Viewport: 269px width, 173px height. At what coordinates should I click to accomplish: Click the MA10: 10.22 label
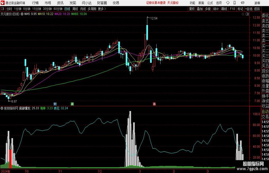[46, 14]
